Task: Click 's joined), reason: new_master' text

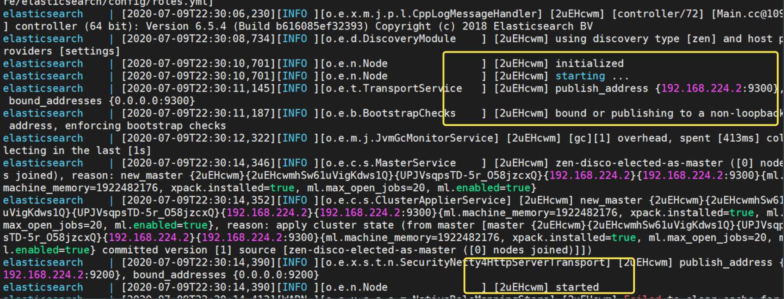Action: point(93,176)
